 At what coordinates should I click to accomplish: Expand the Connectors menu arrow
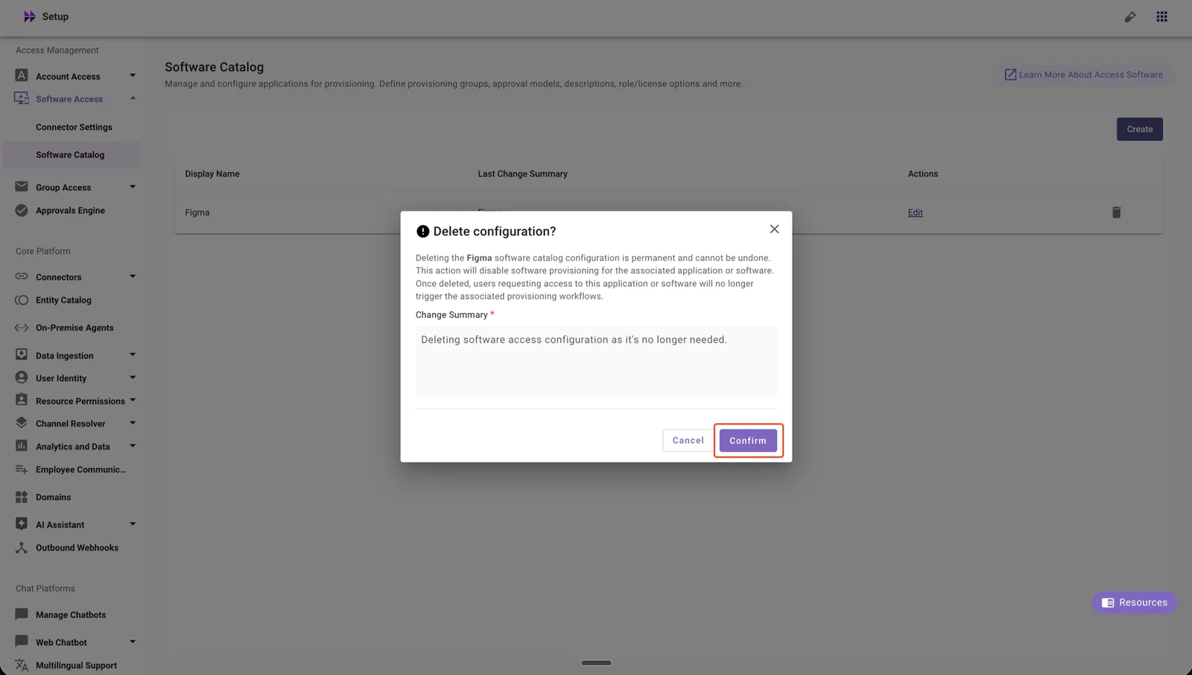133,276
